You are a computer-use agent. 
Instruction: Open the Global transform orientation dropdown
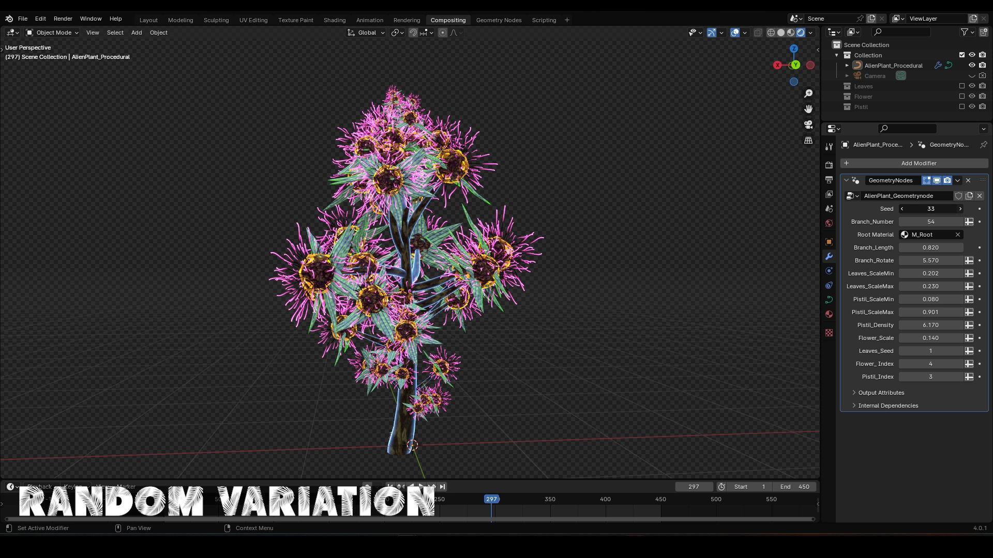coord(366,33)
